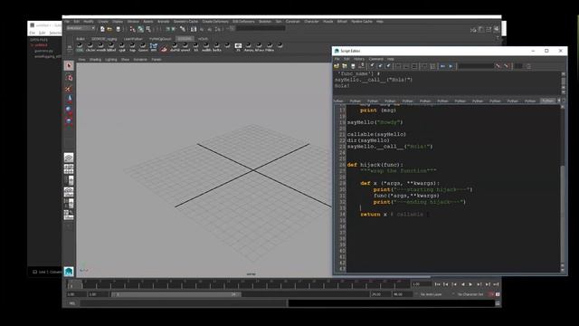Viewport: 579px width, 326px height.
Task: Click Go to Start of playback range
Action: click(x=437, y=284)
